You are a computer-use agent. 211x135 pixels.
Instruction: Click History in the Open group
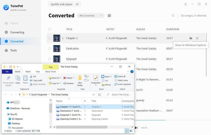click(x=106, y=85)
